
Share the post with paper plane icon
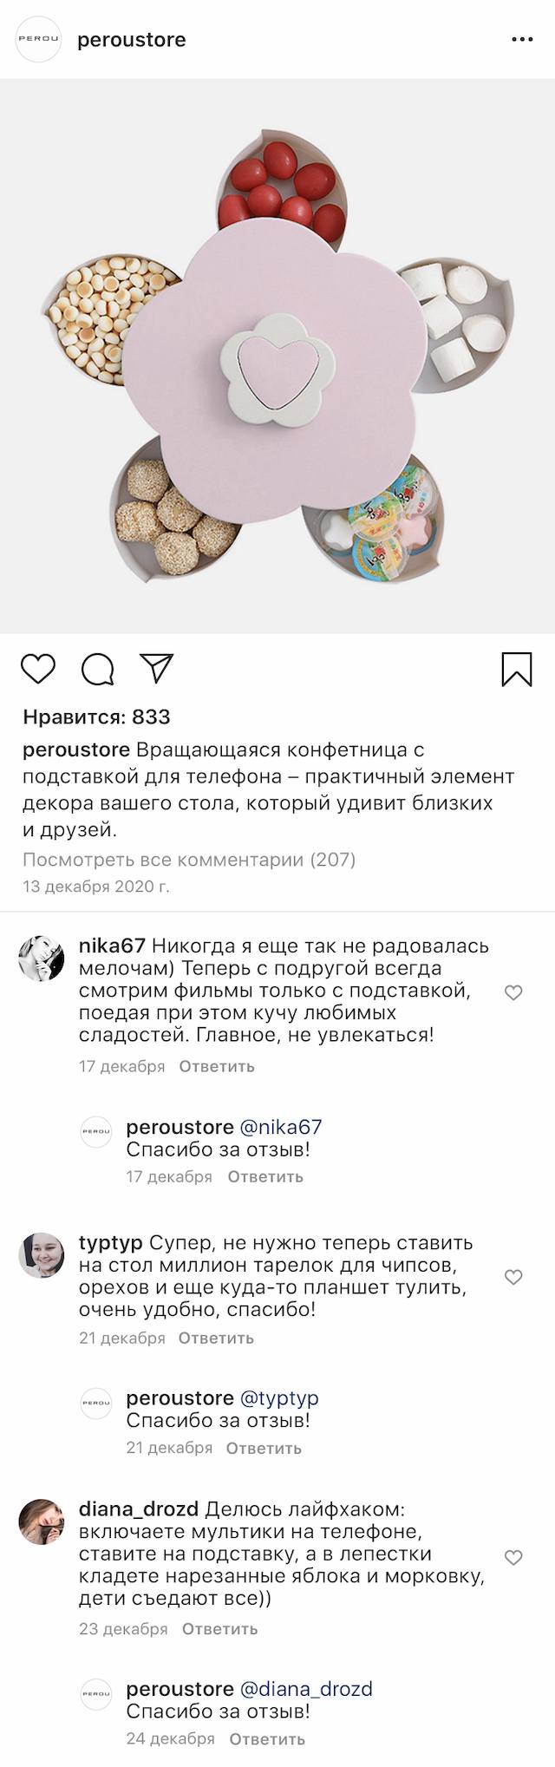(x=157, y=667)
